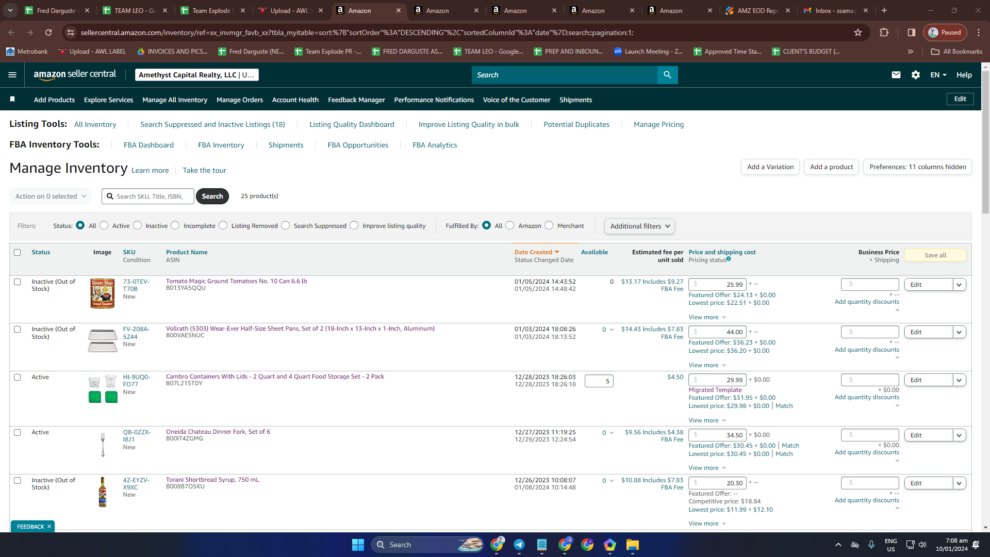Open the view site information icon in address bar
Viewport: 990px width, 557px height.
[x=71, y=32]
